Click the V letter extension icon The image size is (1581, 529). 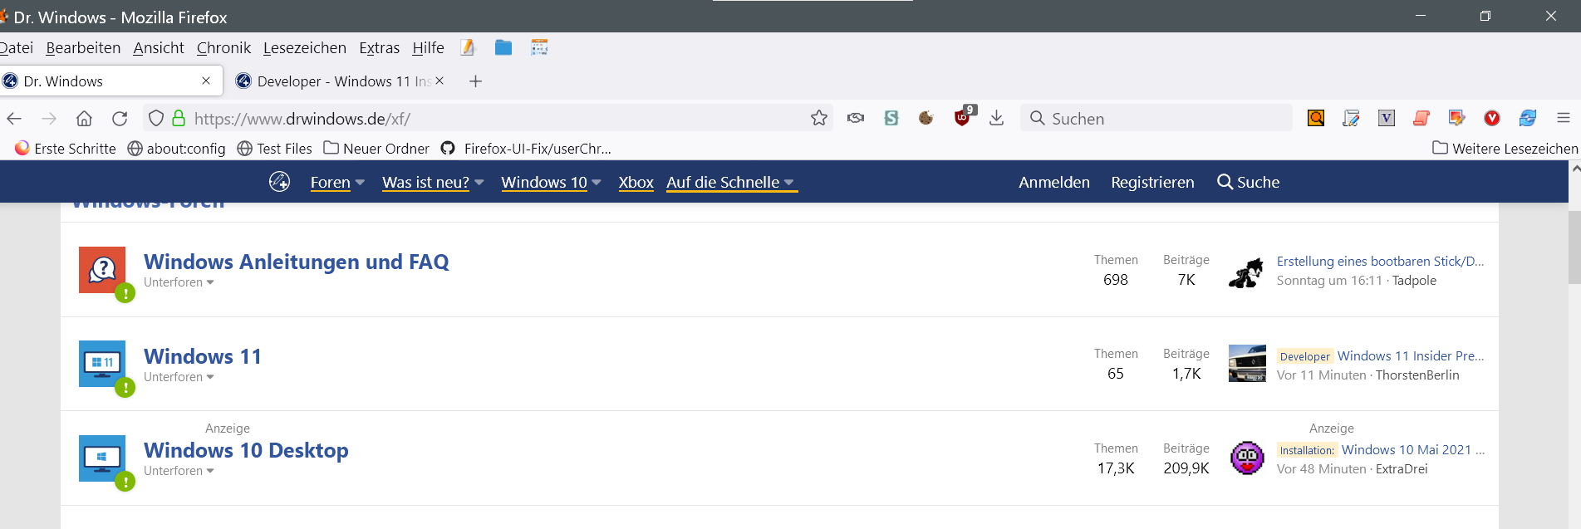pyautogui.click(x=1387, y=118)
